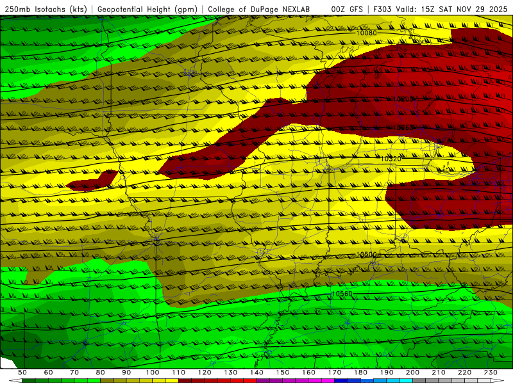Click the bright yellow swatch under 110

(172, 380)
